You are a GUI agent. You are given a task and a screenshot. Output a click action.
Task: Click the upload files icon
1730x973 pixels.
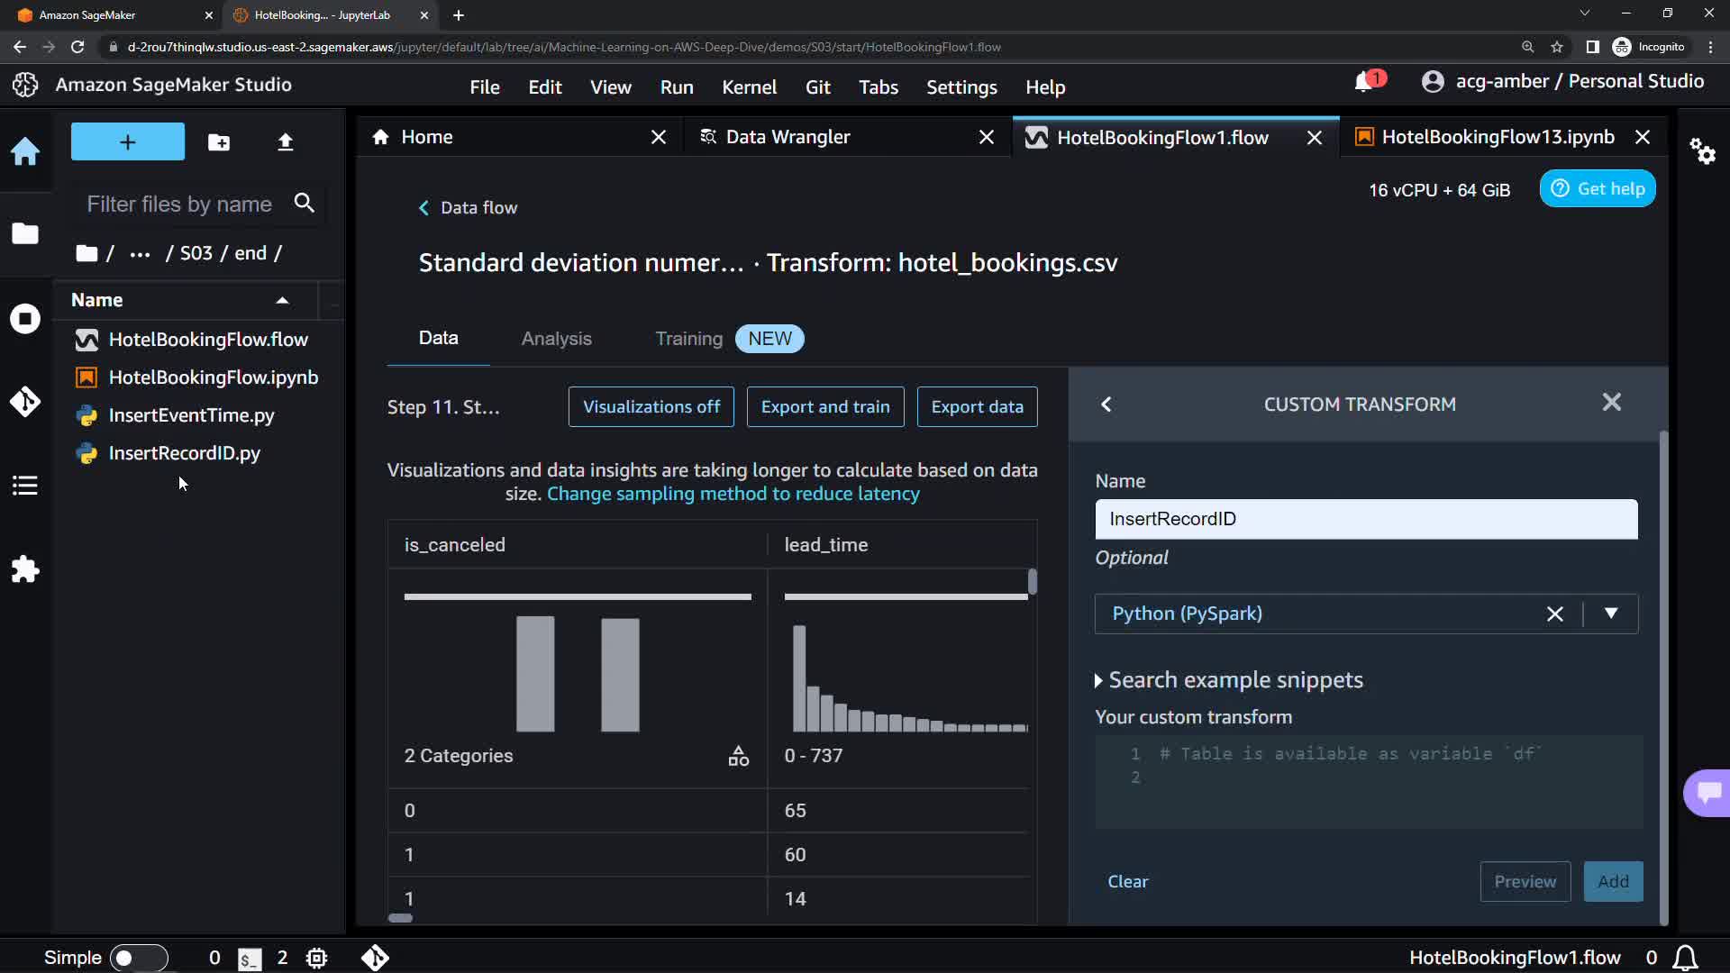coord(285,142)
